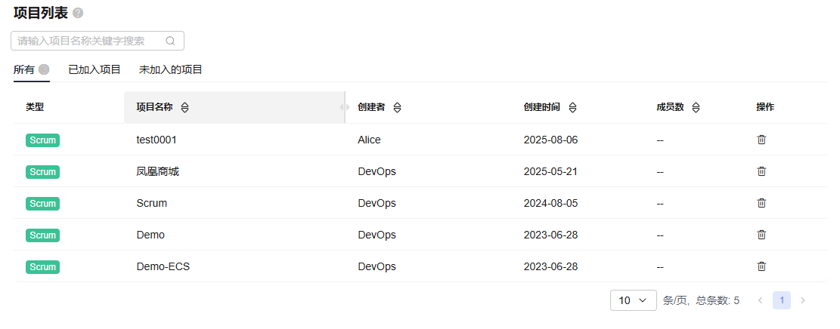This screenshot has height=329, width=840.
Task: Click the previous page arrow
Action: point(761,300)
